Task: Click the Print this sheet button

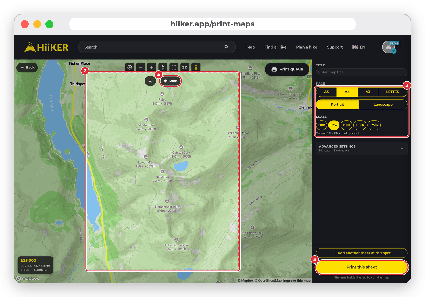Action: (362, 267)
